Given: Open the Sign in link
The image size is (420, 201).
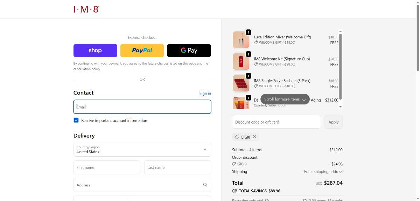Looking at the screenshot, I should click(205, 93).
